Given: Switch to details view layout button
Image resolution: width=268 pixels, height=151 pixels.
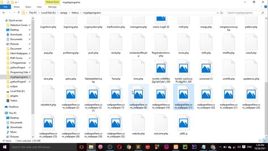Looking at the screenshot, I should tap(260, 141).
